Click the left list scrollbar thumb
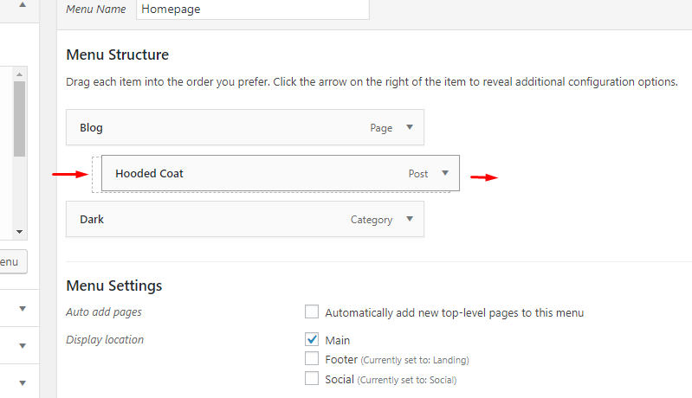 (19, 117)
